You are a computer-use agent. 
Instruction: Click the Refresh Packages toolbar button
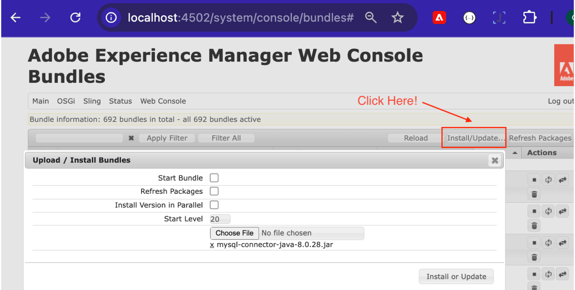coord(540,138)
